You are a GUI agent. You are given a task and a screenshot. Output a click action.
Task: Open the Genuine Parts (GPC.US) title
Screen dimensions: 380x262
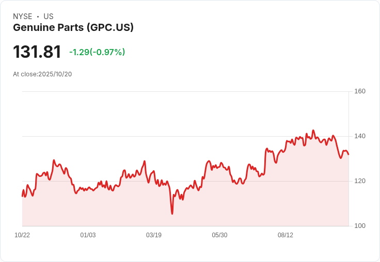coord(73,28)
